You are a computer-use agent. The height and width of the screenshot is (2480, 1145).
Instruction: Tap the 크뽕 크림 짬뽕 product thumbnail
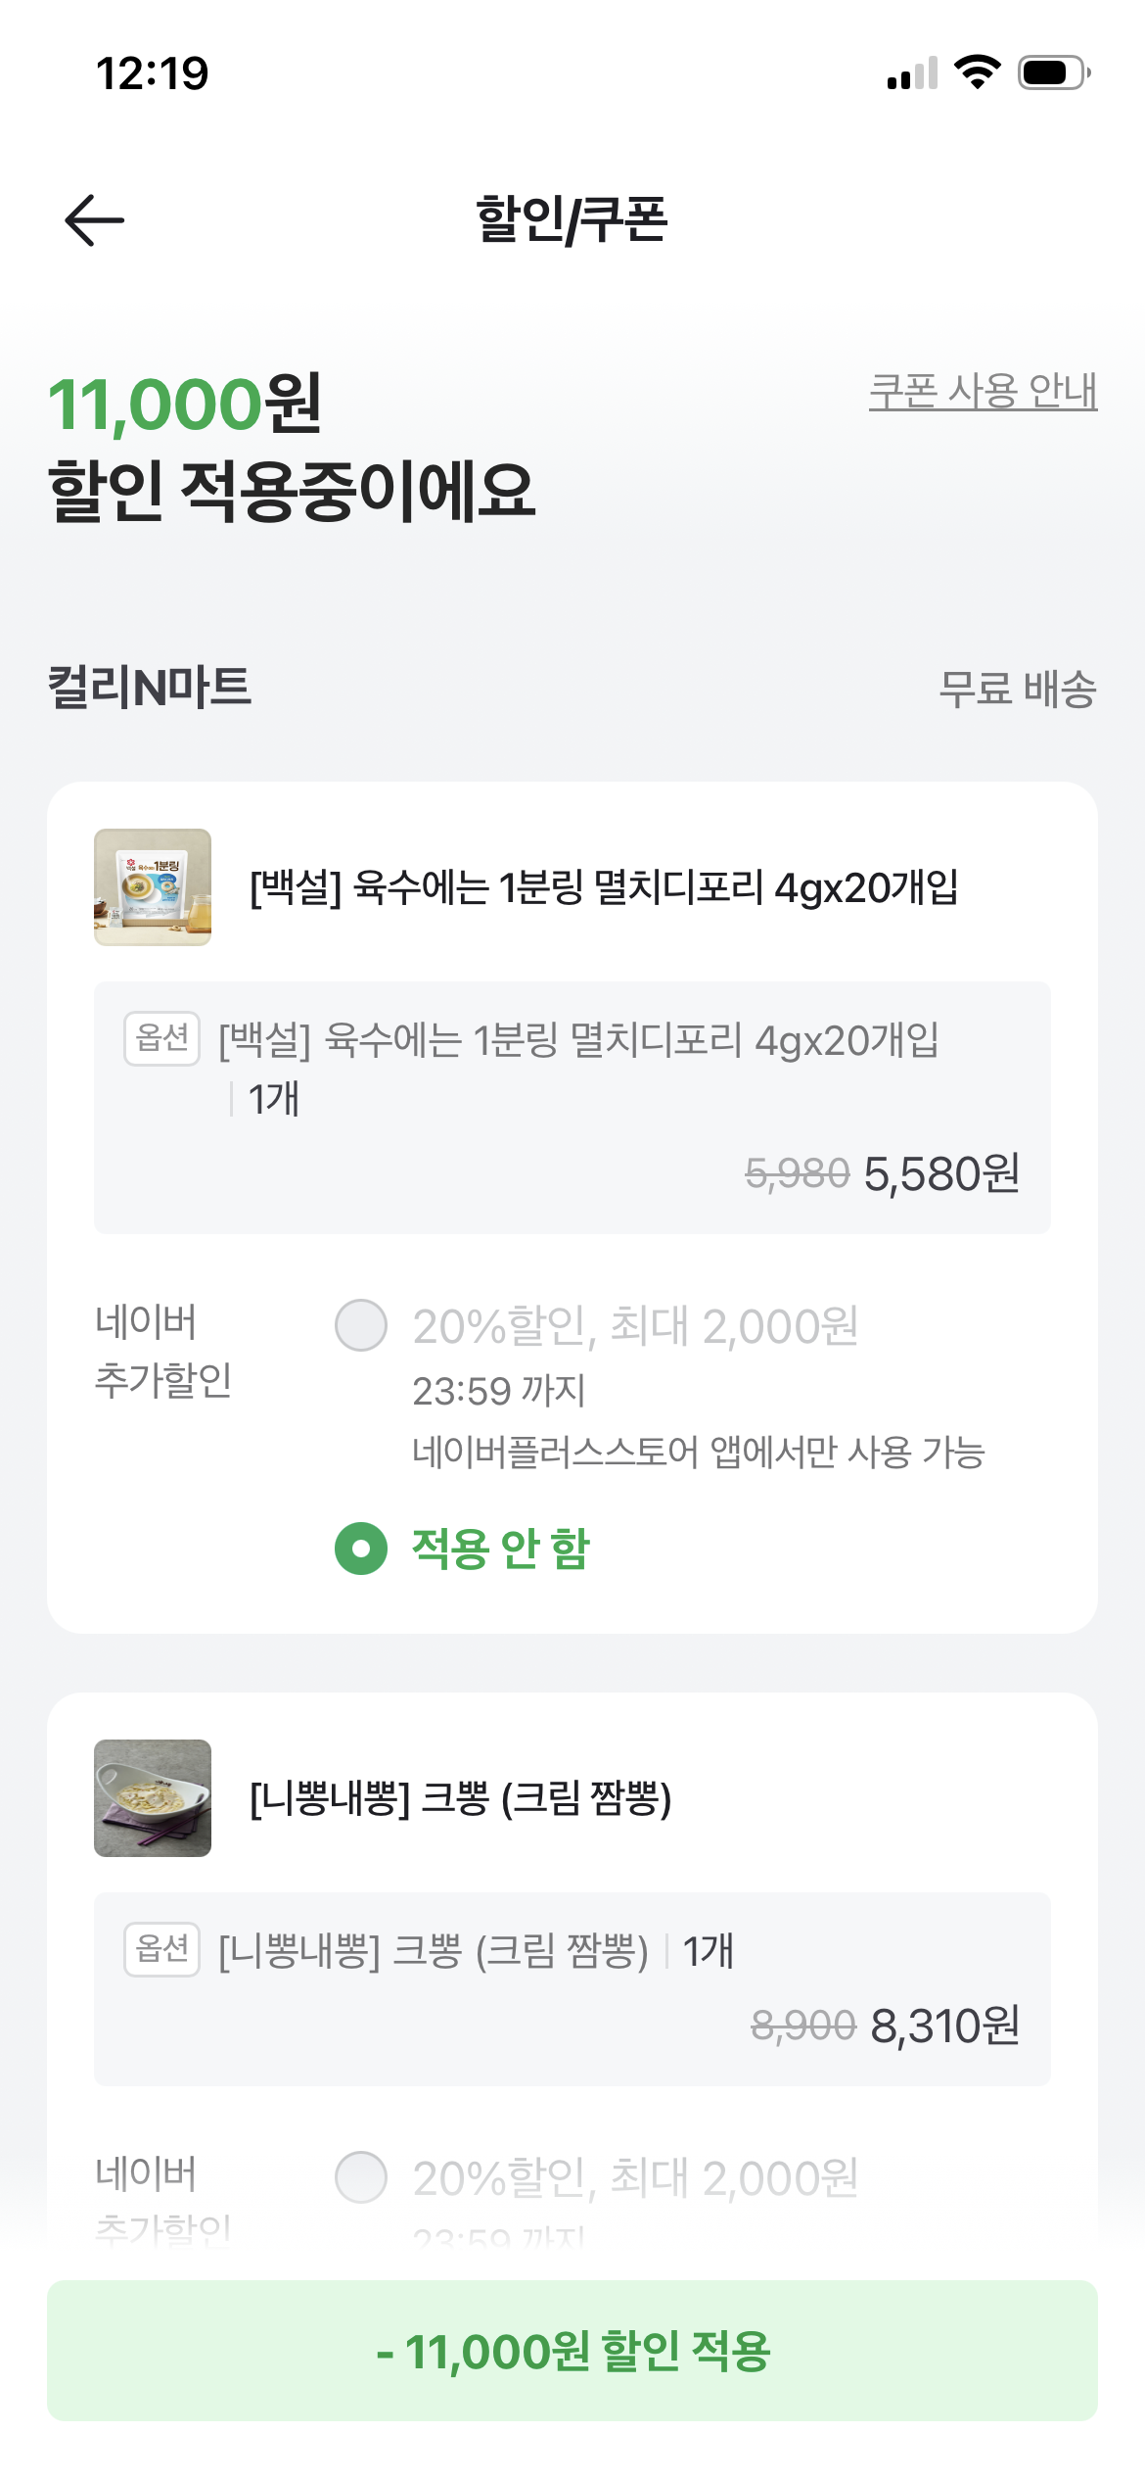(x=153, y=1798)
